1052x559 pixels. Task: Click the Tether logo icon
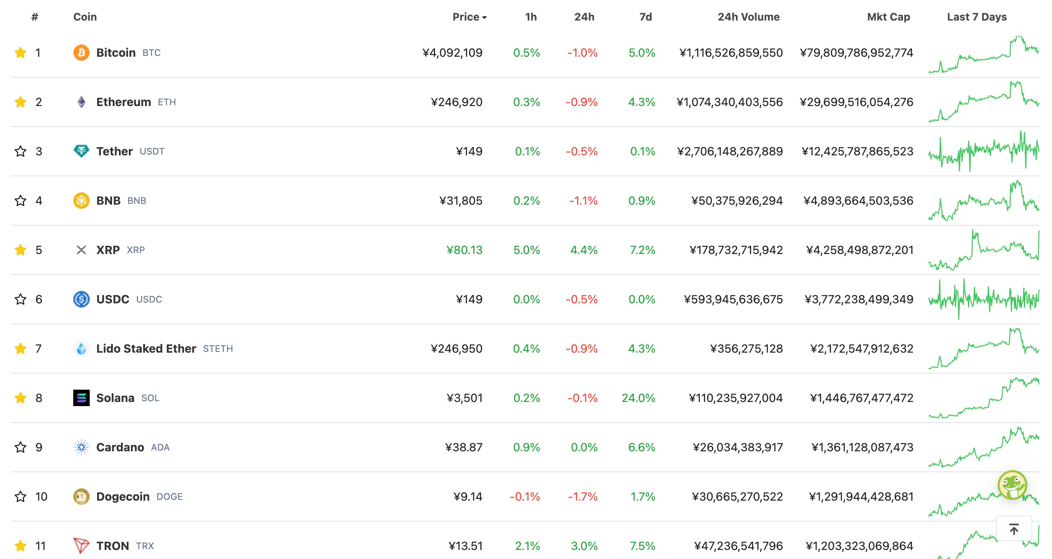coord(81,151)
